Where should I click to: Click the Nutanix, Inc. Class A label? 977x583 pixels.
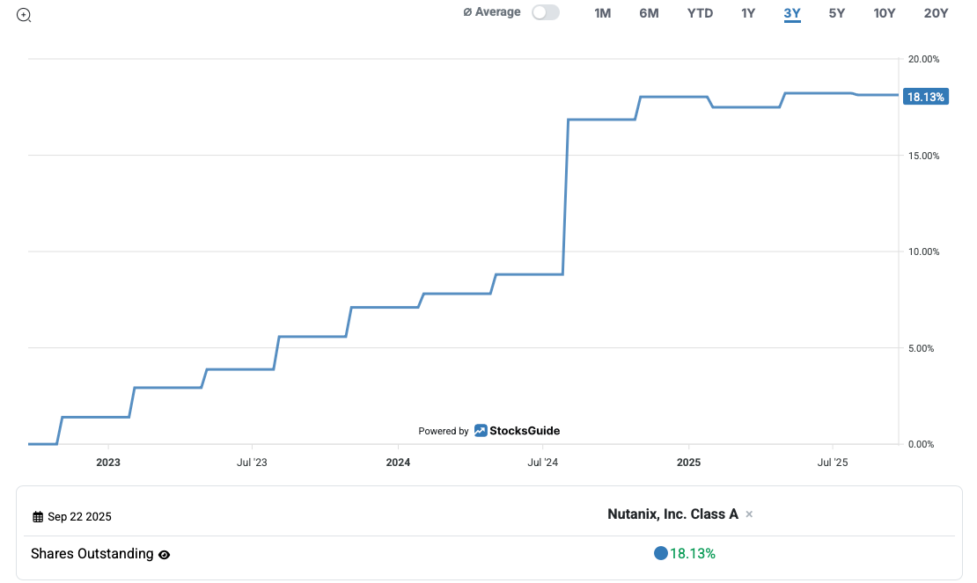coord(672,514)
